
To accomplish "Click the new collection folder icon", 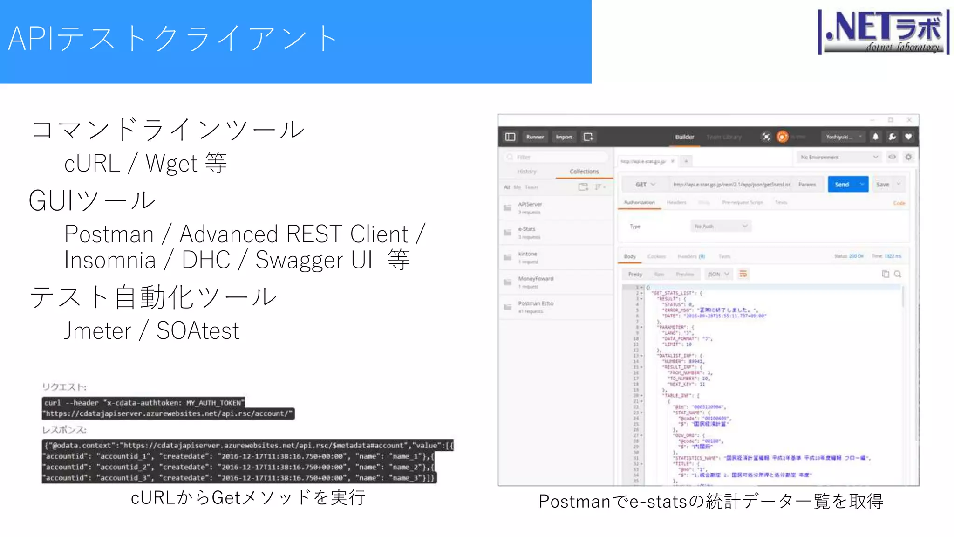I will tap(583, 187).
